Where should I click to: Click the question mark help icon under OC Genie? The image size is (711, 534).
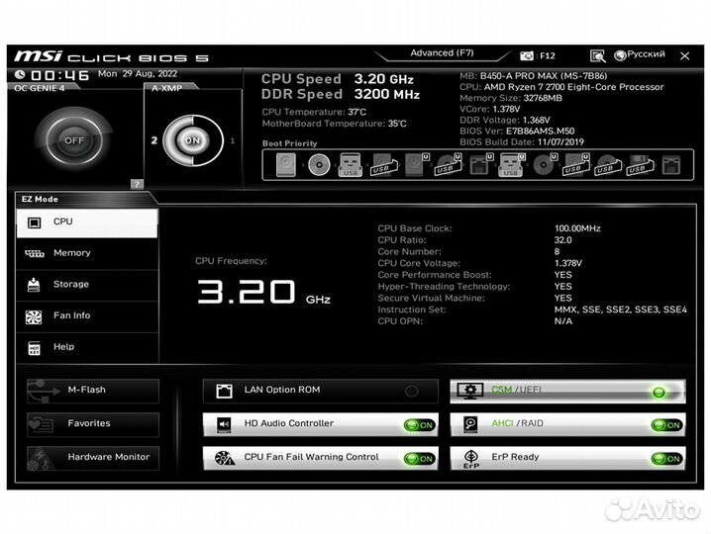click(137, 184)
